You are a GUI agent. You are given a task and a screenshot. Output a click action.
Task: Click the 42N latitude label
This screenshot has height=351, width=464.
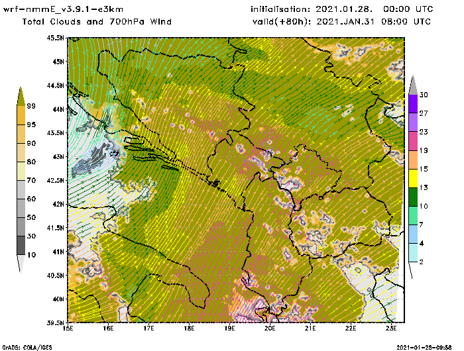[x=58, y=204]
